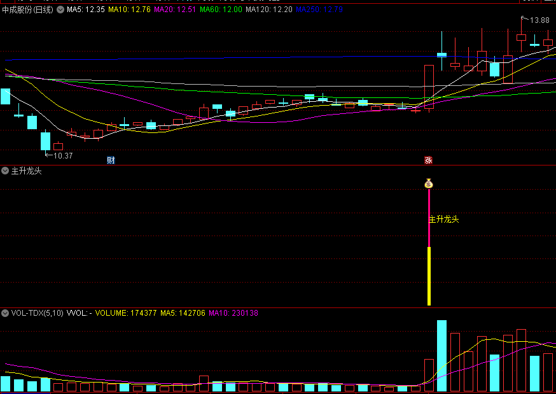Open the dropdown beside 中成股份(日线) title
Viewport: 556px width, 394px height.
pos(60,10)
